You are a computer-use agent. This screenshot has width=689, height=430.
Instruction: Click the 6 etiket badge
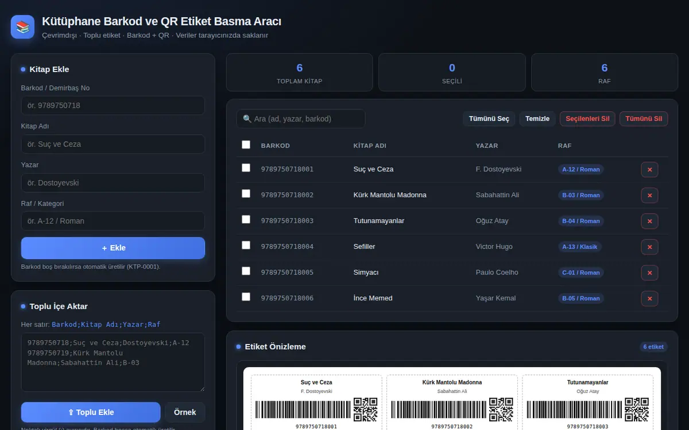pos(653,347)
